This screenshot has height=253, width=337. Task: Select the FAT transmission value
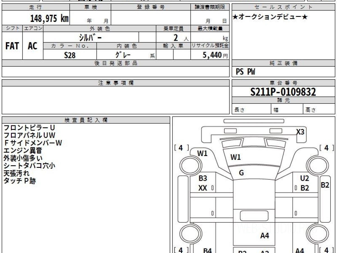12,46
